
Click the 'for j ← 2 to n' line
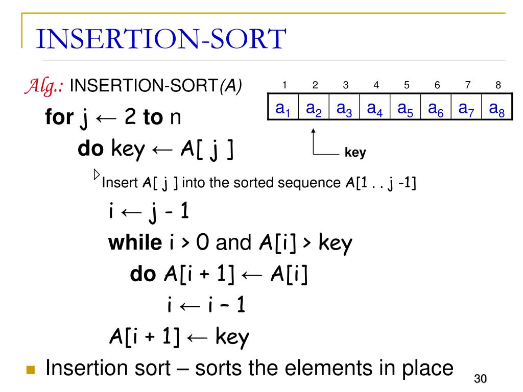[x=113, y=117]
